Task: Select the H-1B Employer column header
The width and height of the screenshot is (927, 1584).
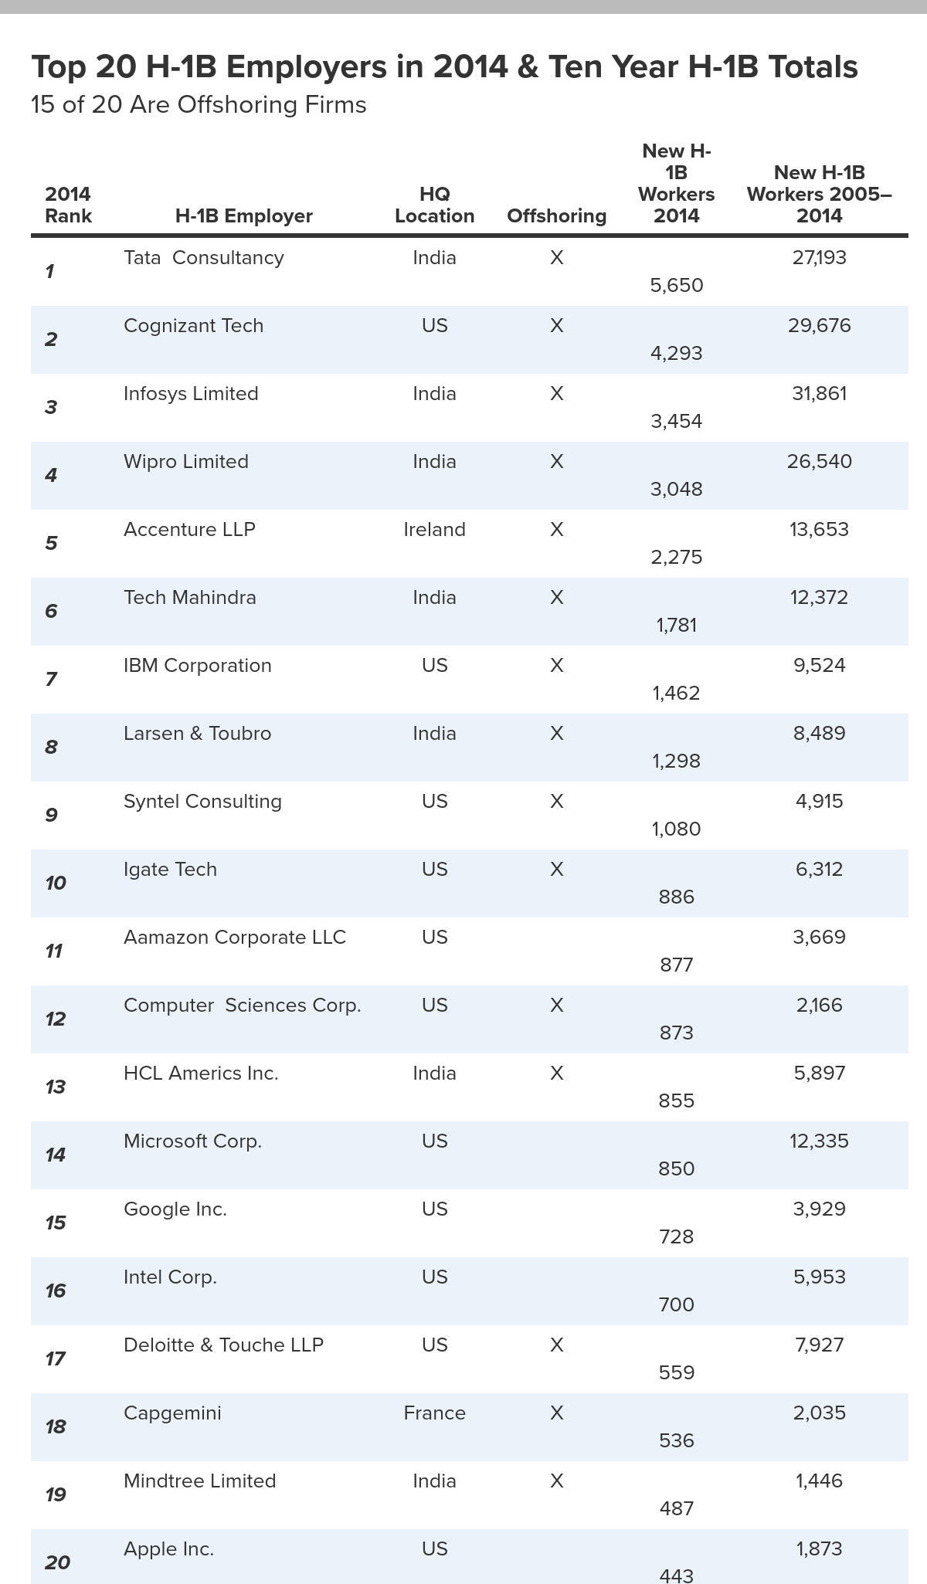Action: [244, 215]
